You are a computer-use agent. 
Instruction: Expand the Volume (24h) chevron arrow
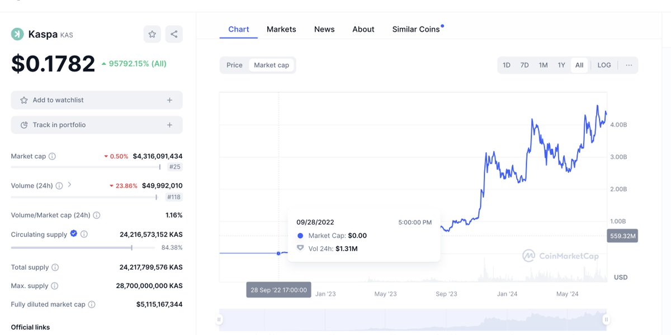click(69, 185)
